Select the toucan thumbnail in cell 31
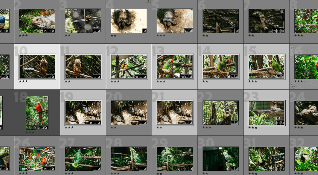The image size is (318, 175). tap(266, 159)
